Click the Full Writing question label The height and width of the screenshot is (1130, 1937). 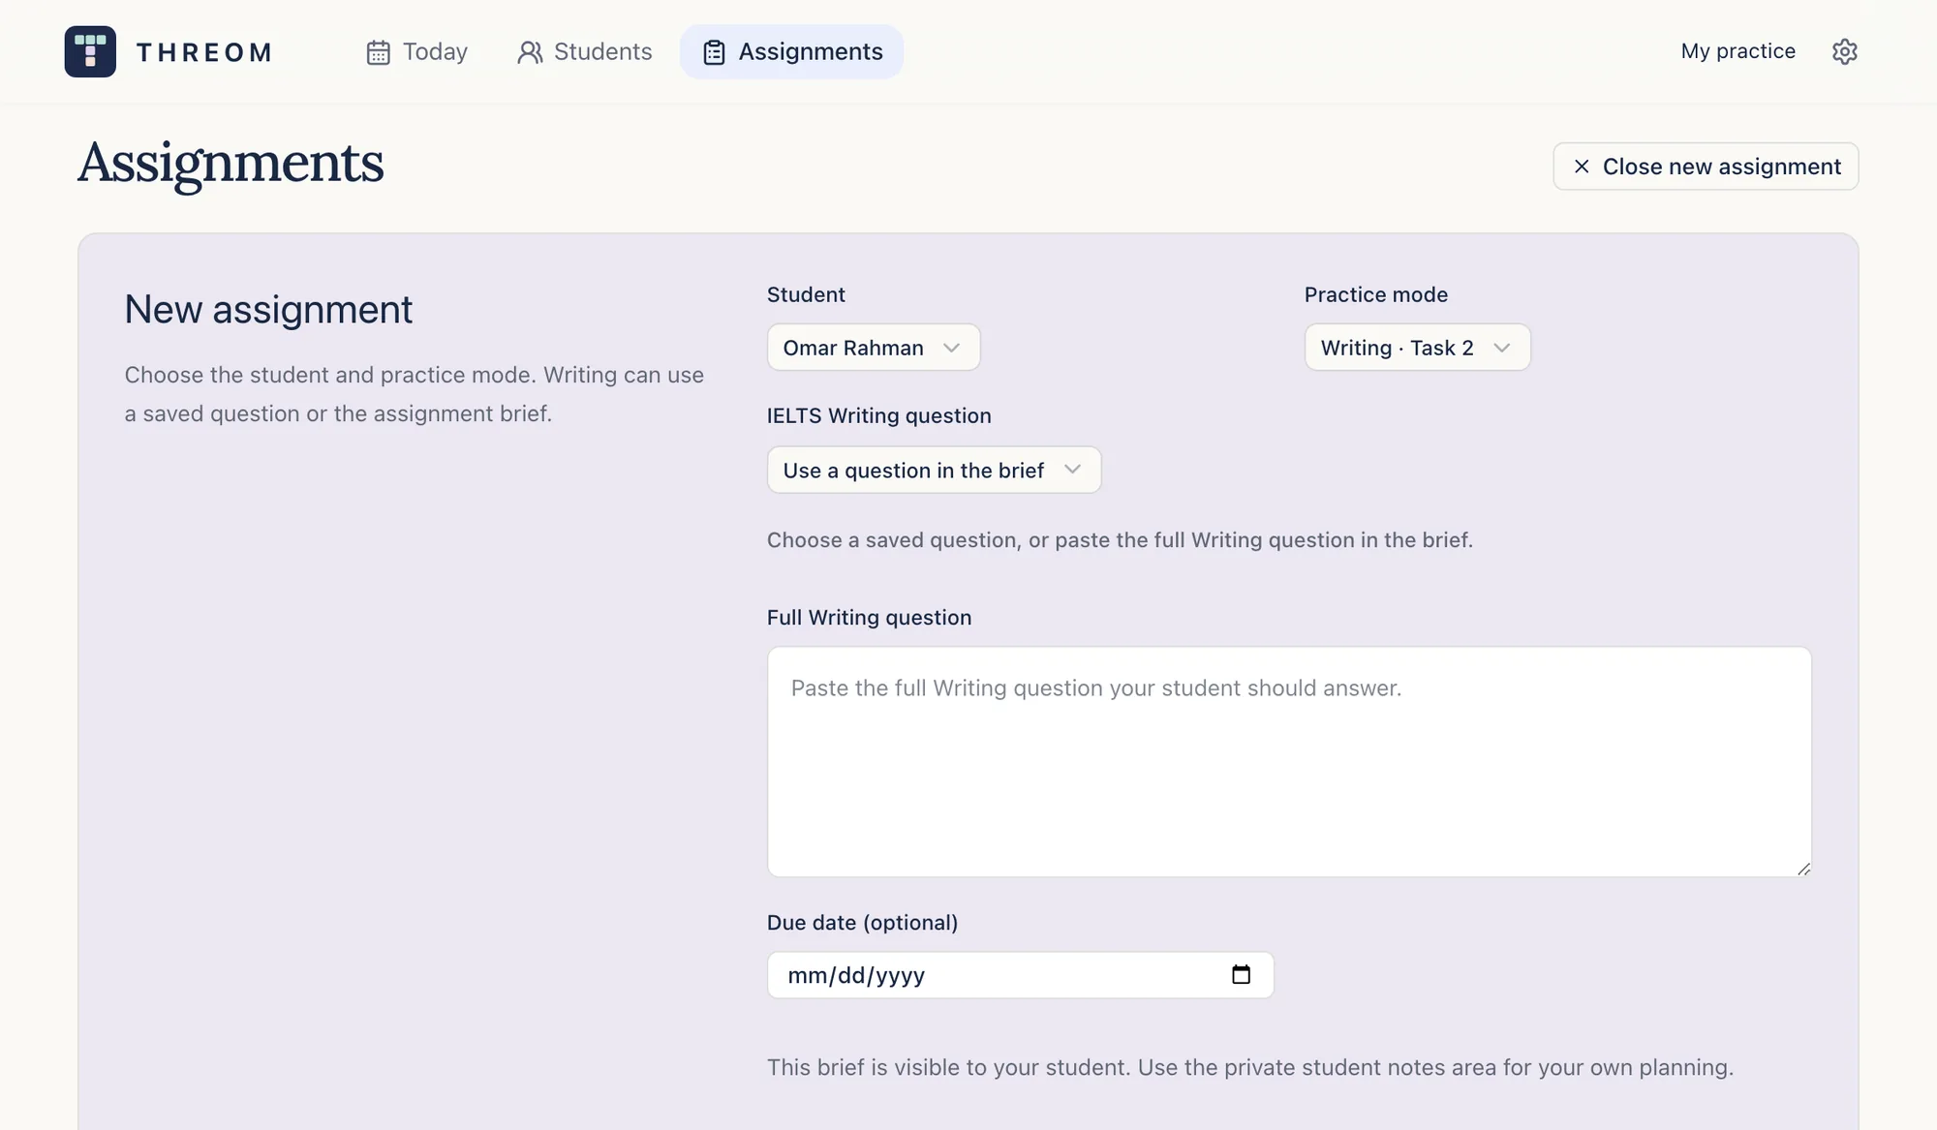pyautogui.click(x=869, y=618)
